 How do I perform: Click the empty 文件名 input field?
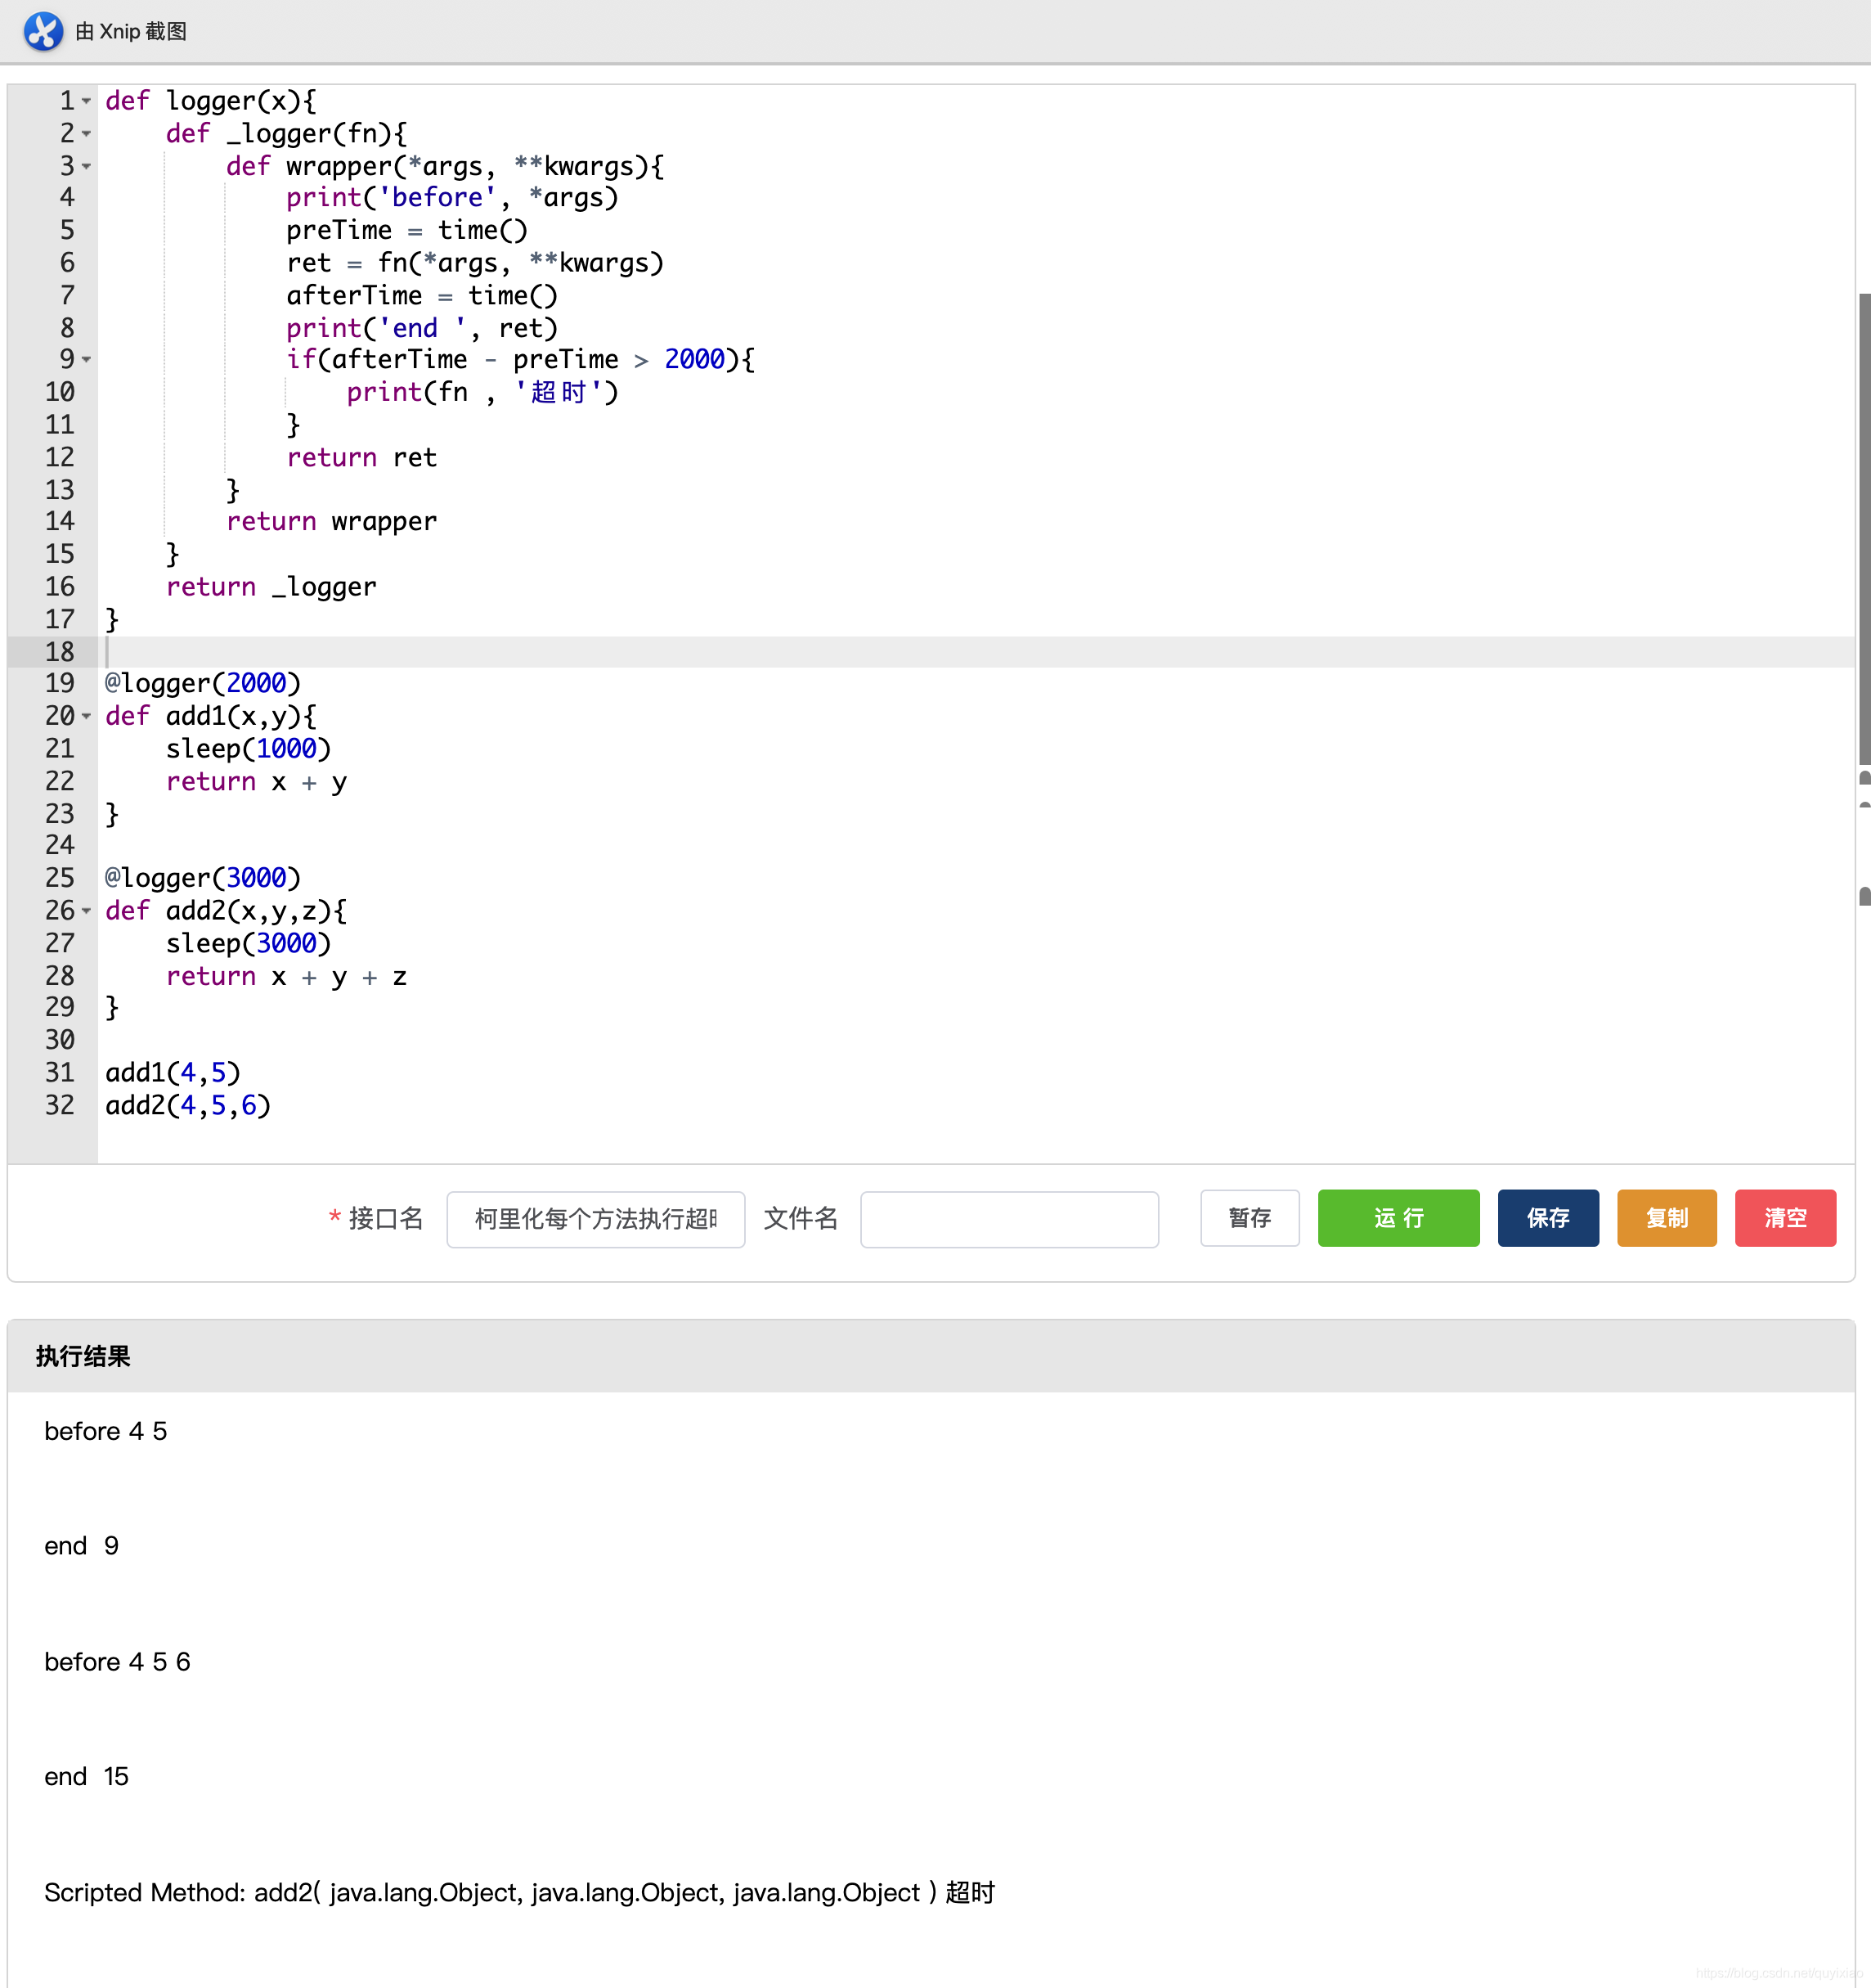[1009, 1219]
